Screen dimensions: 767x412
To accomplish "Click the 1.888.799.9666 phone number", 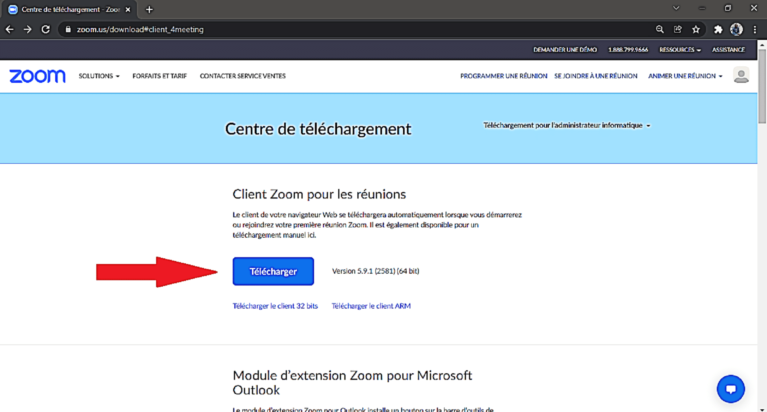I will 628,50.
